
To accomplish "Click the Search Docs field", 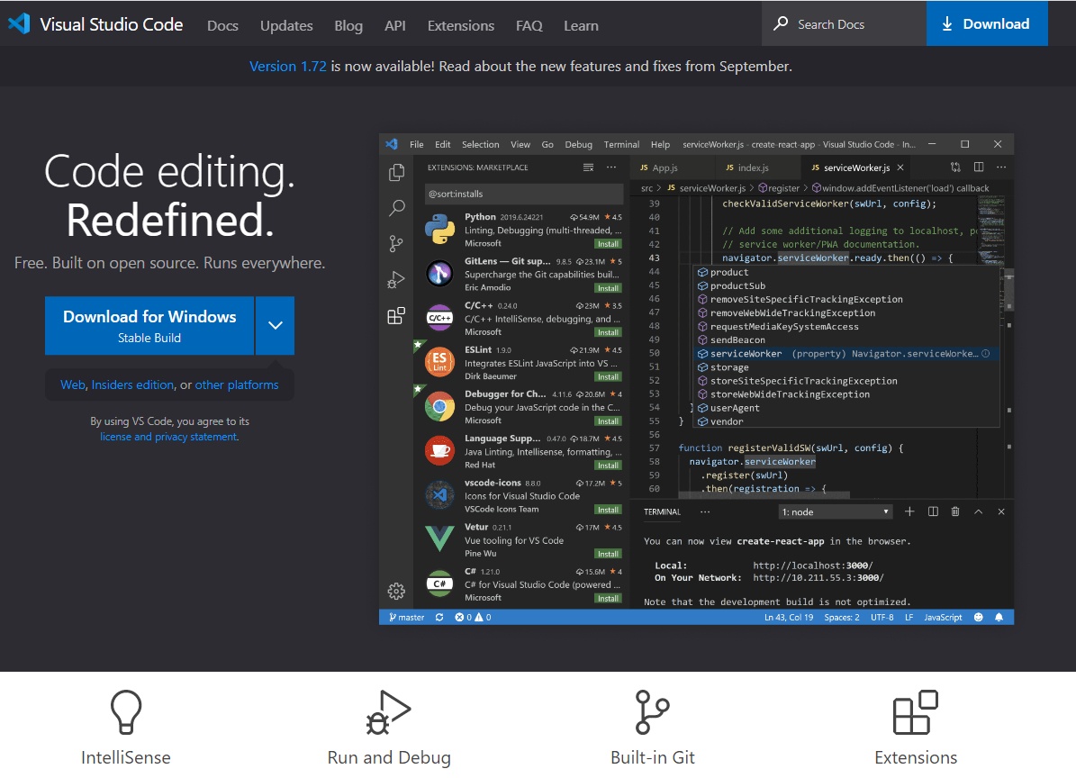I will click(844, 23).
